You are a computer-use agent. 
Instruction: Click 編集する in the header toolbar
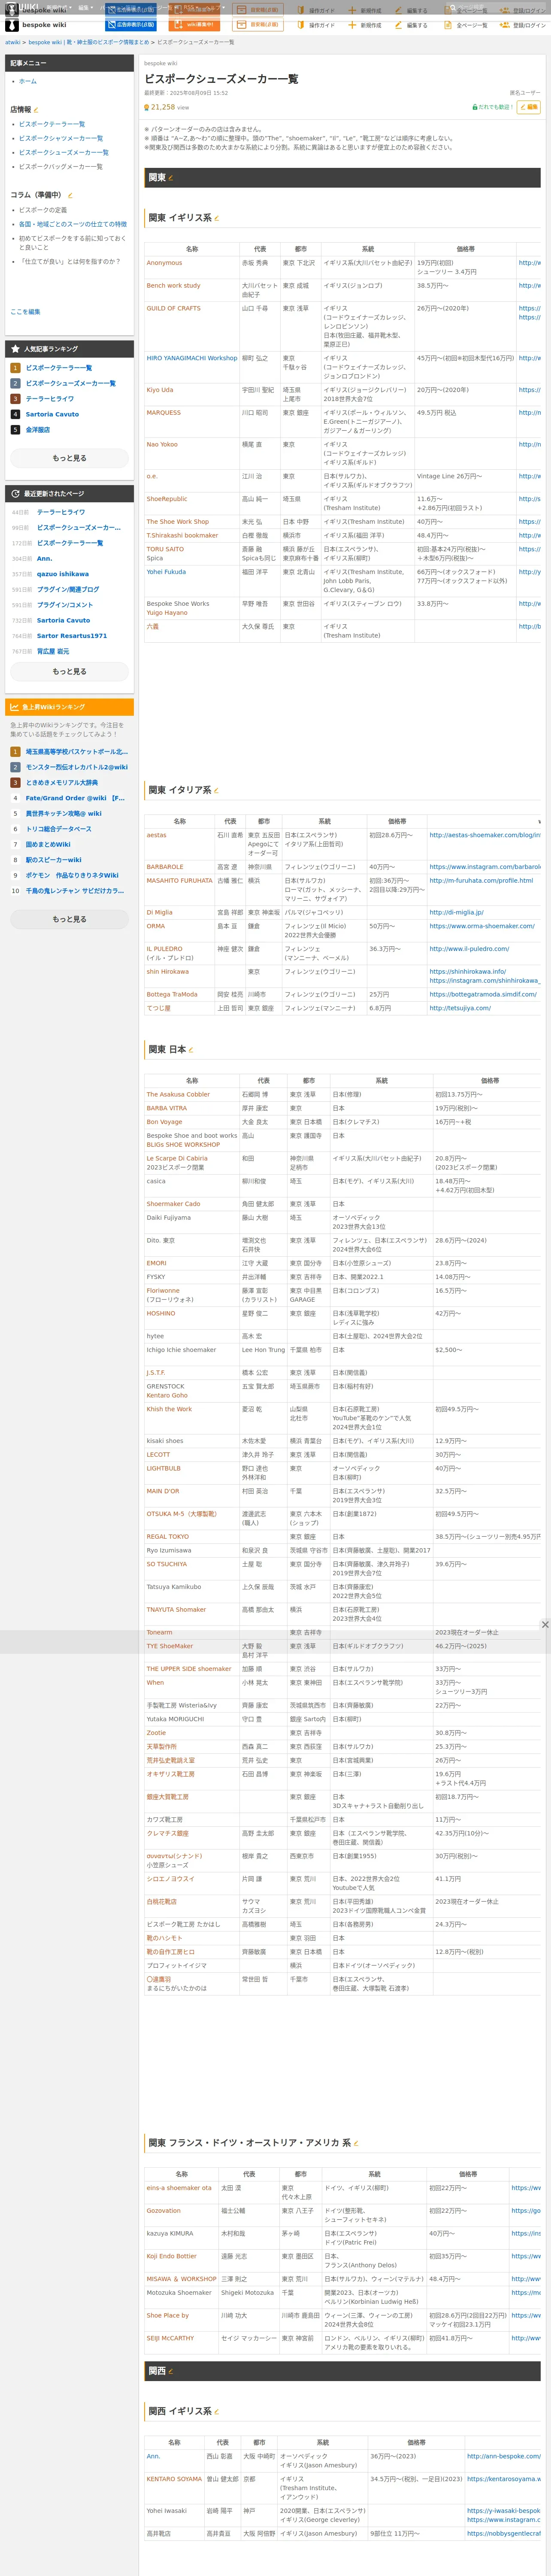coord(412,25)
